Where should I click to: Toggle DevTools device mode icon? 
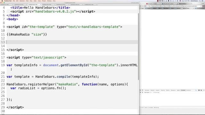(x=143, y=90)
